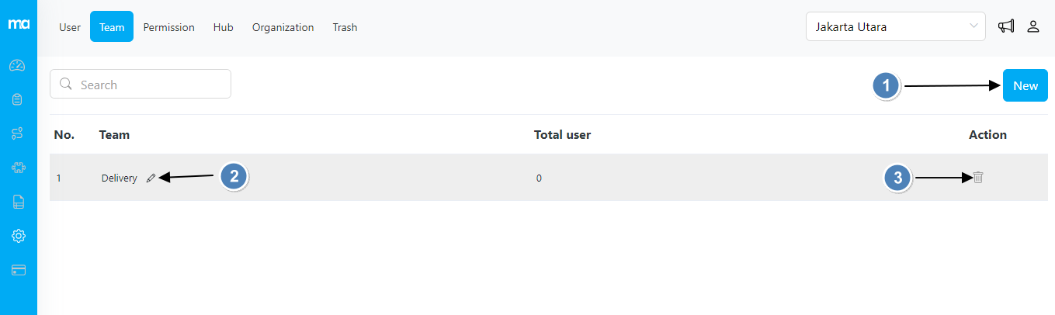The image size is (1055, 315).
Task: Open the settings gear icon in sidebar
Action: pyautogui.click(x=18, y=236)
